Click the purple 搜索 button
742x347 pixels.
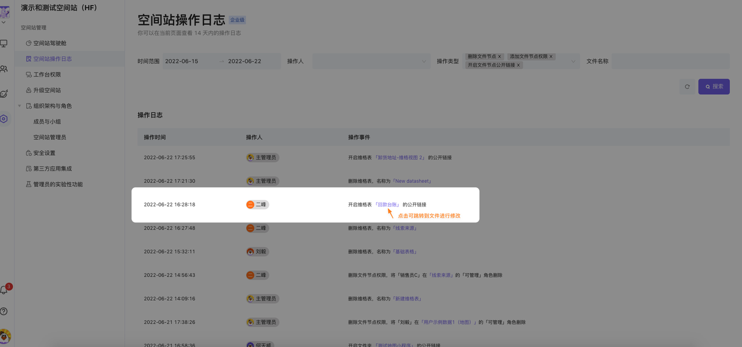[x=714, y=87]
